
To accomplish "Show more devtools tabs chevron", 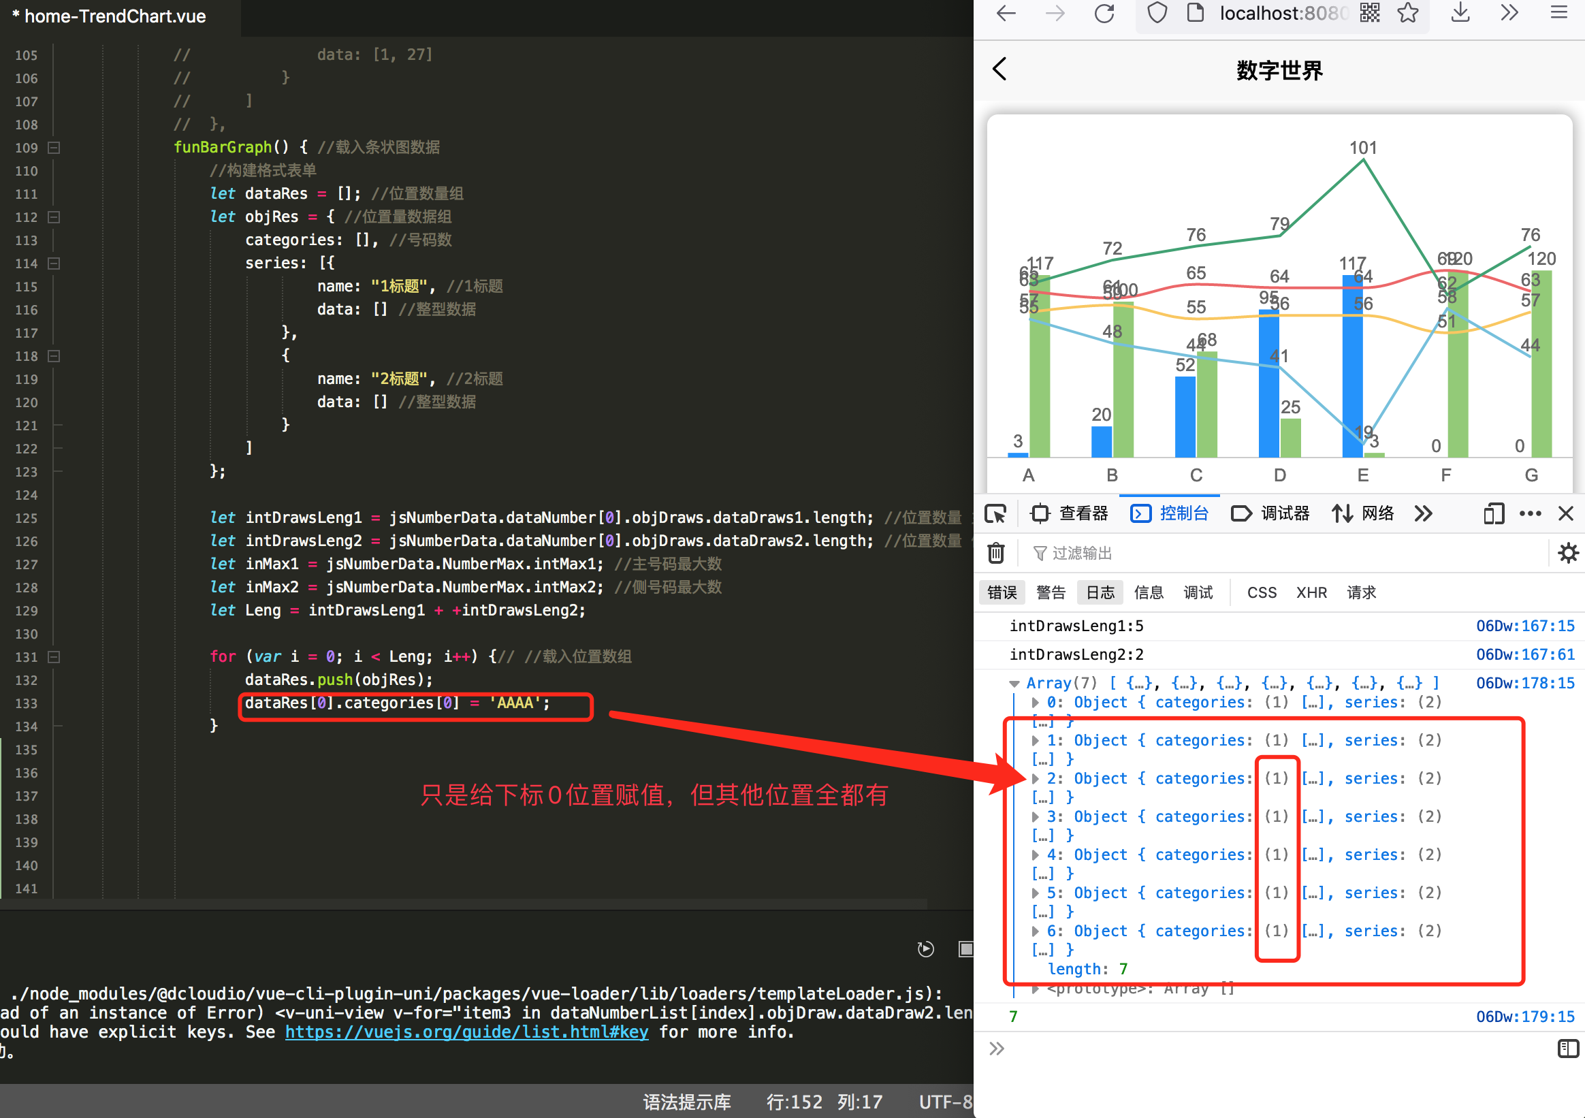I will pyautogui.click(x=1424, y=514).
